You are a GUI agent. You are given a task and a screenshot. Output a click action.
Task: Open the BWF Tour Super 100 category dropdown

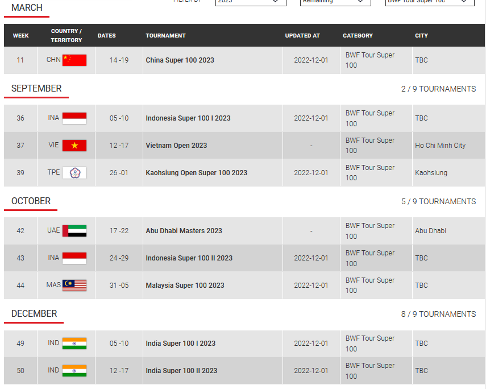tap(430, 2)
